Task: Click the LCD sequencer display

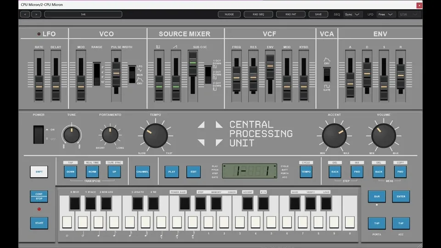Action: [x=249, y=171]
